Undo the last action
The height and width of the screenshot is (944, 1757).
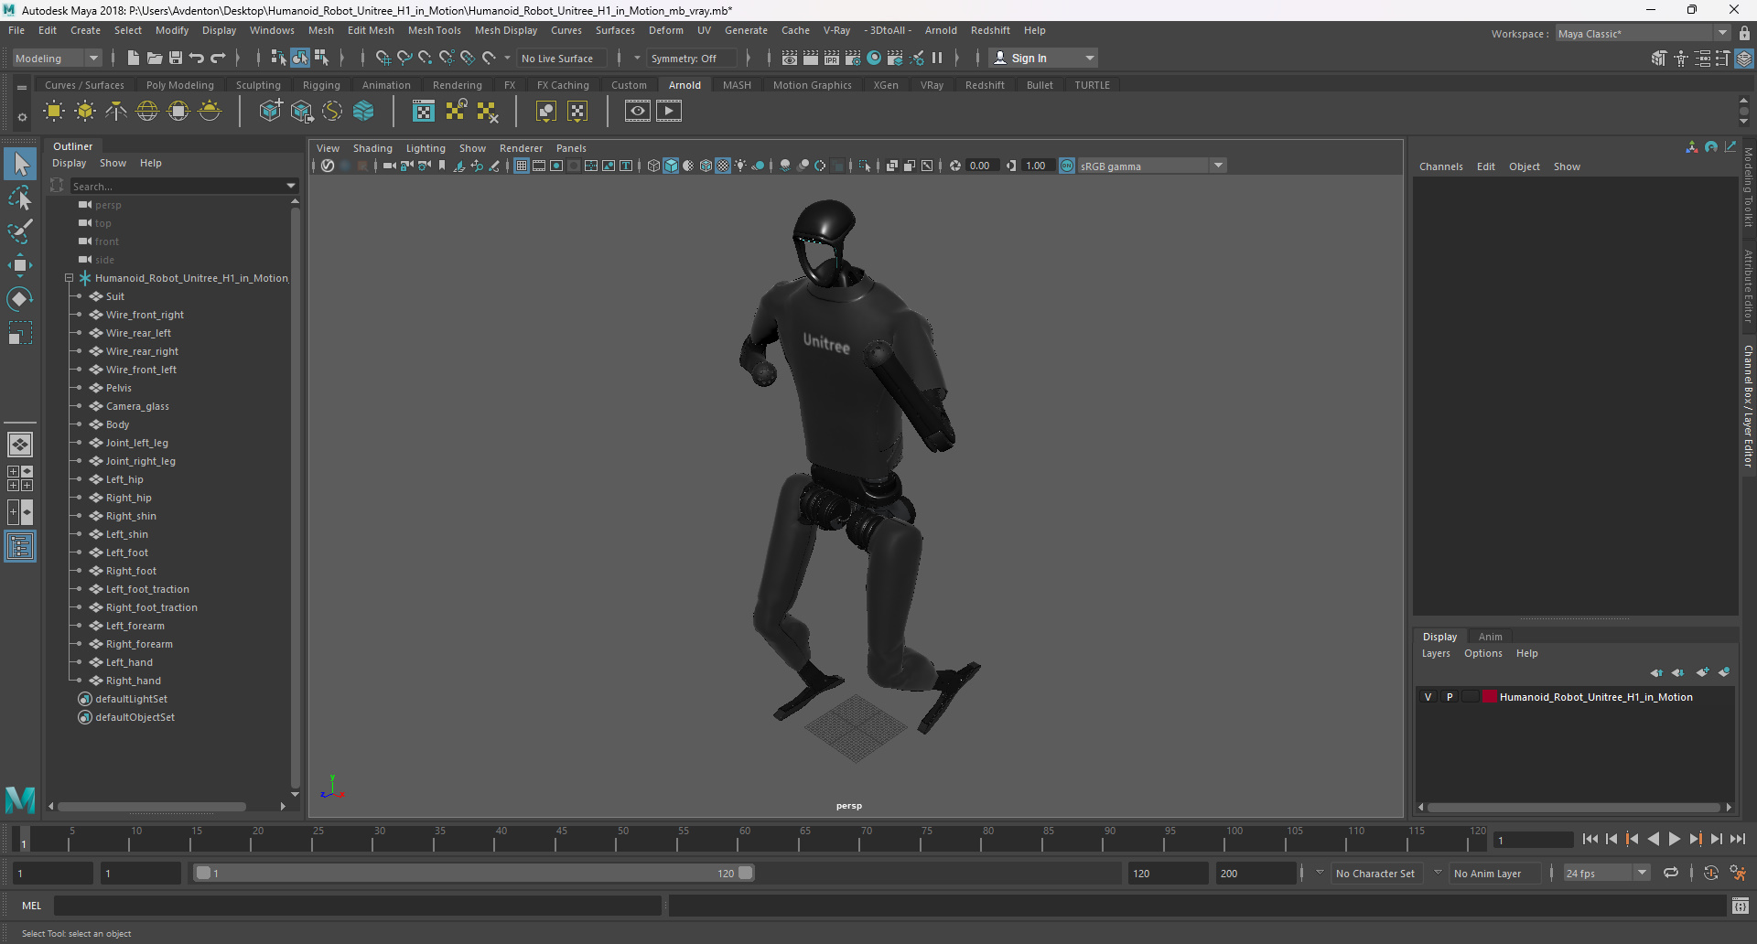(197, 58)
